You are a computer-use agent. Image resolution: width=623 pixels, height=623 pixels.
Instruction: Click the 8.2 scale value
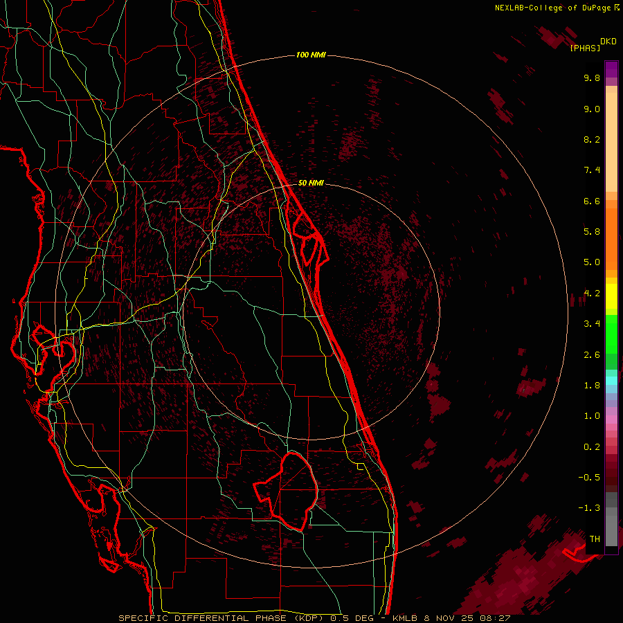(x=592, y=139)
